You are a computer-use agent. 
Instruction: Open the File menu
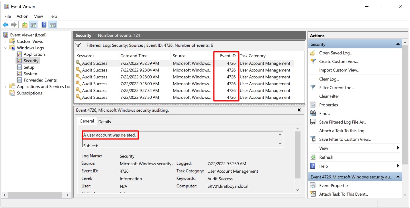pos(8,16)
